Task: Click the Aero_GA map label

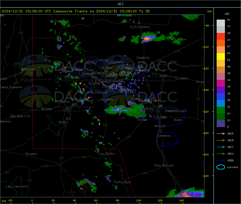Action: 160,126
